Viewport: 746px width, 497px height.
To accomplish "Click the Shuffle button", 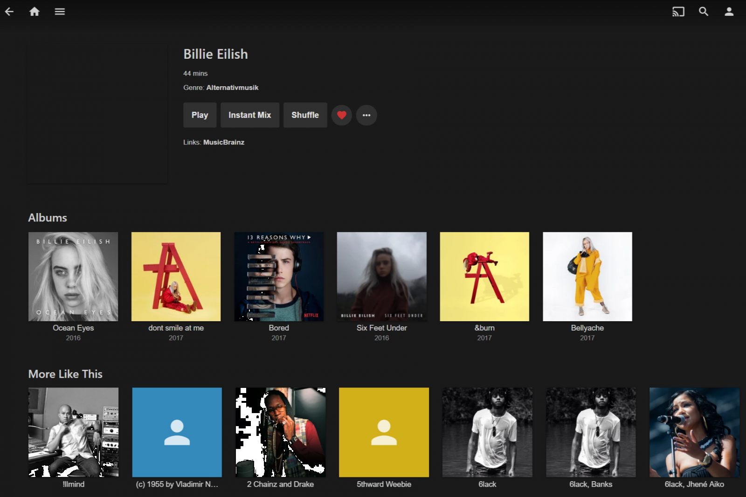I will tap(305, 115).
